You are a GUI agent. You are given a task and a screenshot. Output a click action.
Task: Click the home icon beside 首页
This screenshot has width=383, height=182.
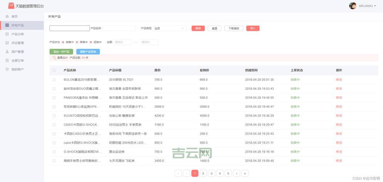point(7,16)
